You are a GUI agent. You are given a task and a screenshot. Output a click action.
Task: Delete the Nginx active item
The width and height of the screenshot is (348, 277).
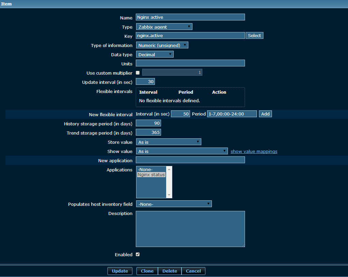(170, 271)
